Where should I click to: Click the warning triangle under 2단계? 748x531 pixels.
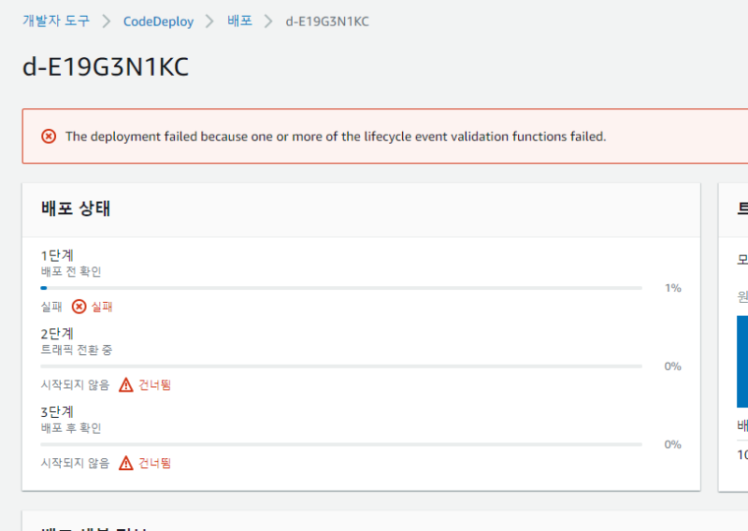(x=126, y=385)
